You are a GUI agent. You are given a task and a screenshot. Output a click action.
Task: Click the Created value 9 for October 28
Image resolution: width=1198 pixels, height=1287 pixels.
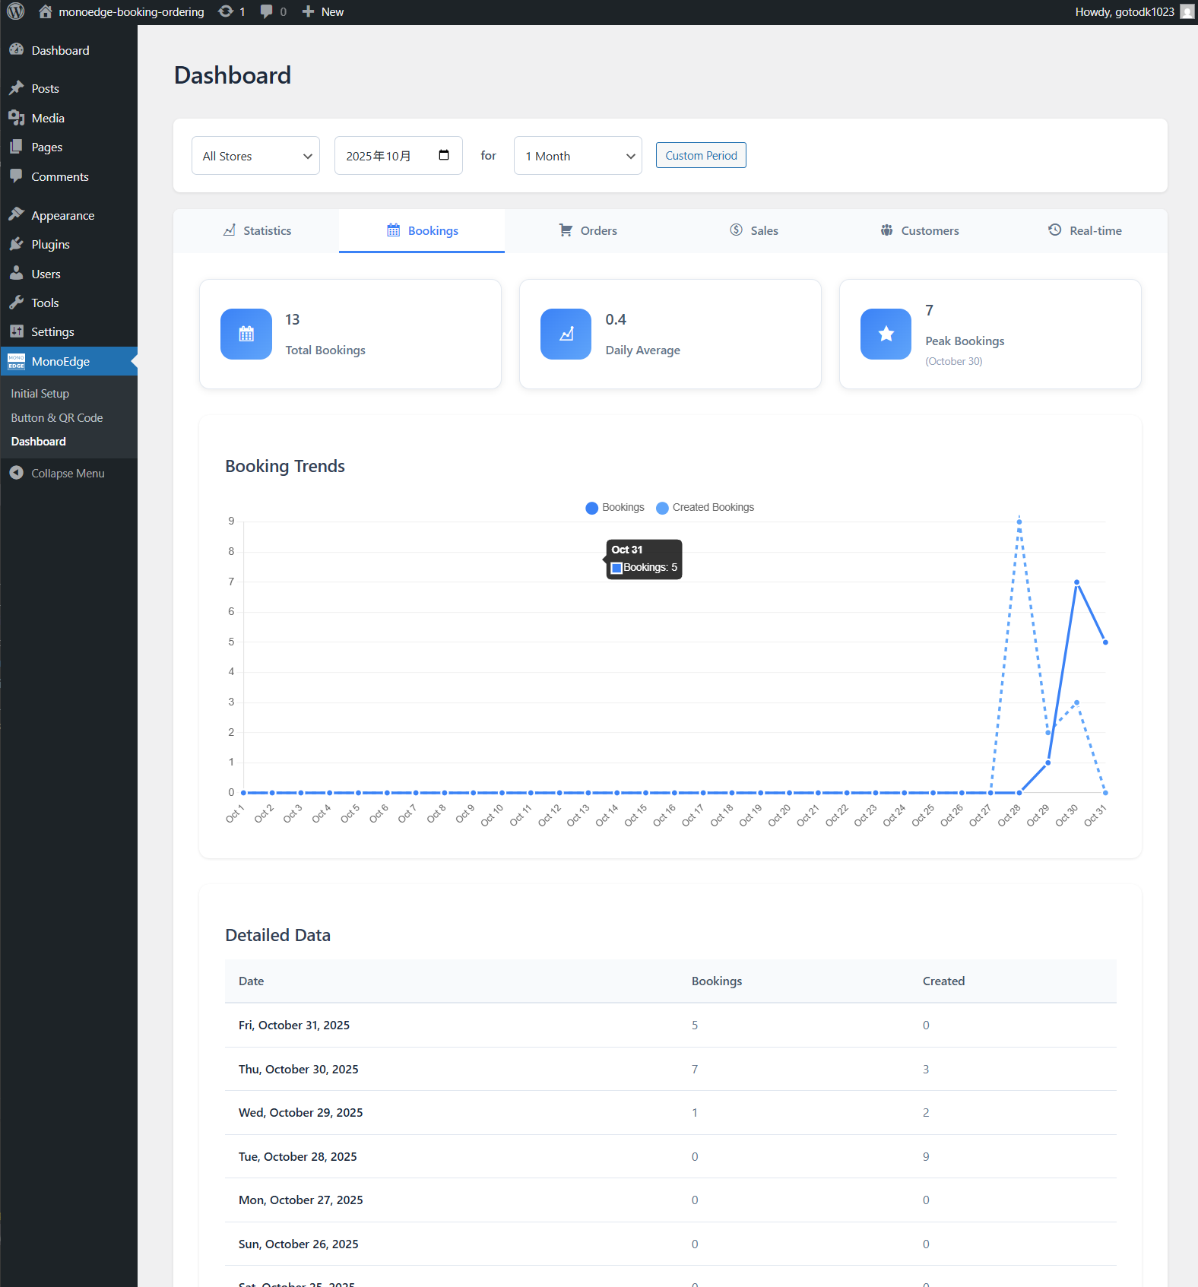click(x=926, y=1156)
